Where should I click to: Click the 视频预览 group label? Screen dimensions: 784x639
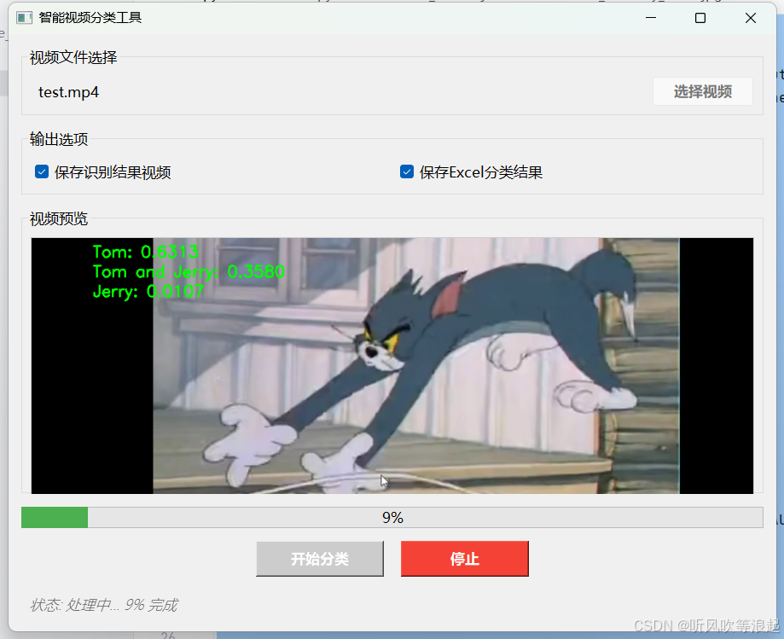click(x=59, y=218)
